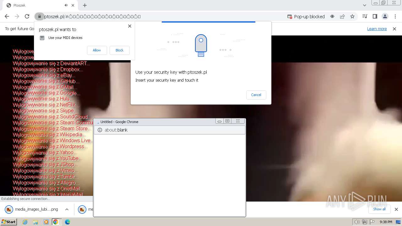This screenshot has width=402, height=226.
Task: Click 'Wylogowywanie się z Dropbox...' text
Action: coord(48,69)
